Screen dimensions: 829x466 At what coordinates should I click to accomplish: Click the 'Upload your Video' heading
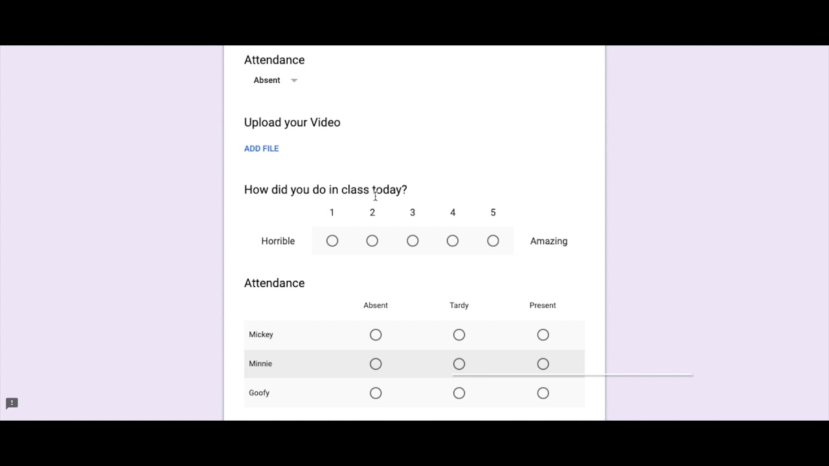click(x=292, y=122)
